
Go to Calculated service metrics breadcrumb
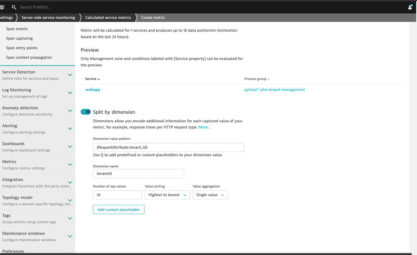[x=108, y=18]
